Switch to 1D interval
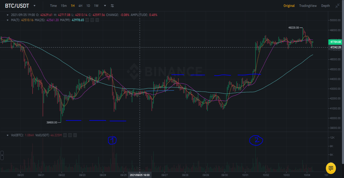The width and height of the screenshot is (344, 178). click(x=88, y=6)
